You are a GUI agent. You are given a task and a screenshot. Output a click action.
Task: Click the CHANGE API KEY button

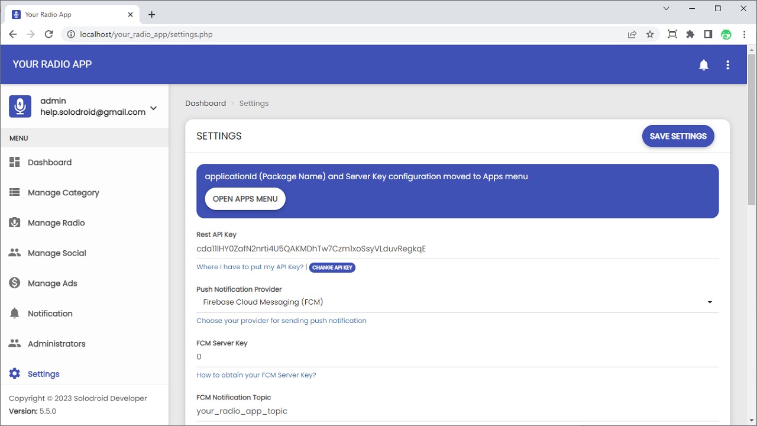(x=332, y=267)
